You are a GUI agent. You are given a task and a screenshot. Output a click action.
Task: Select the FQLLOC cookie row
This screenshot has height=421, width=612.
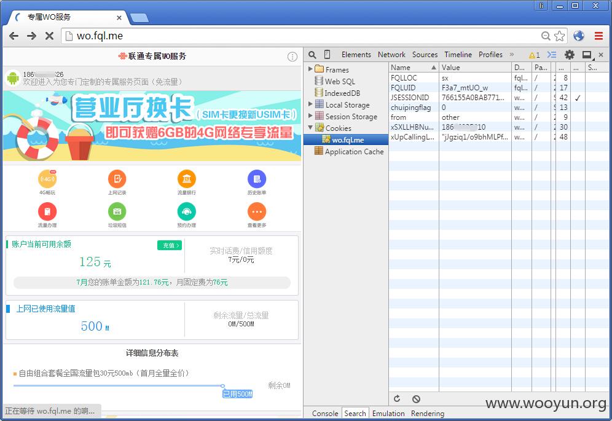click(498, 77)
